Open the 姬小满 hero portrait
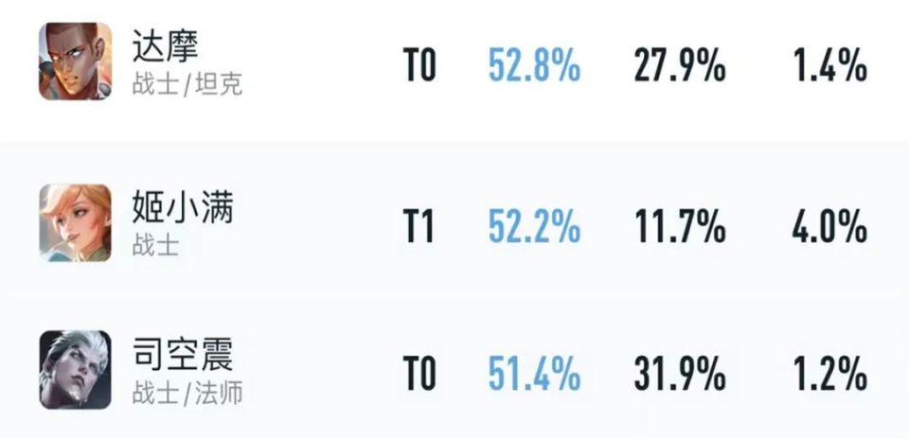909x439 pixels. 75,222
